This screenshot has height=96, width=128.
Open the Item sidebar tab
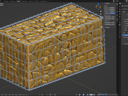click(117, 4)
